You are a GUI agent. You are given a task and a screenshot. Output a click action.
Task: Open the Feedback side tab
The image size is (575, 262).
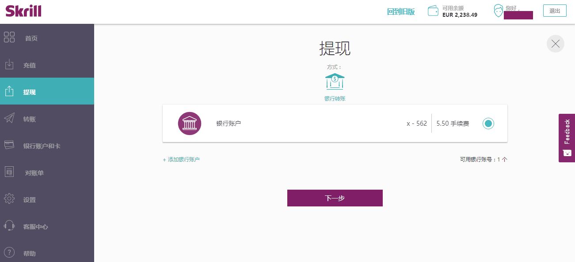pos(567,138)
